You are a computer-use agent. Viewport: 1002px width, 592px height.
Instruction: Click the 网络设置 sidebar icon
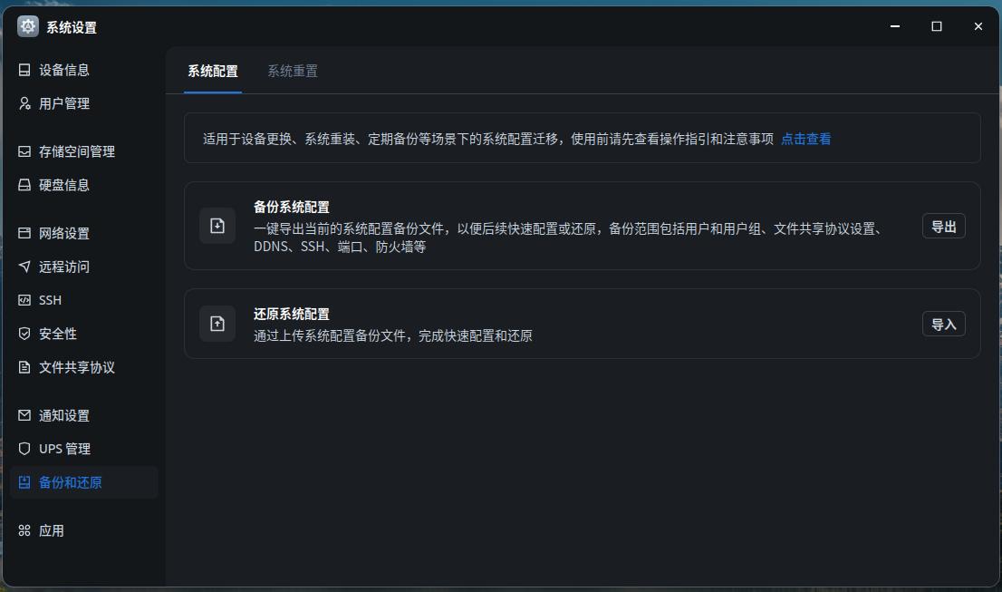[24, 233]
